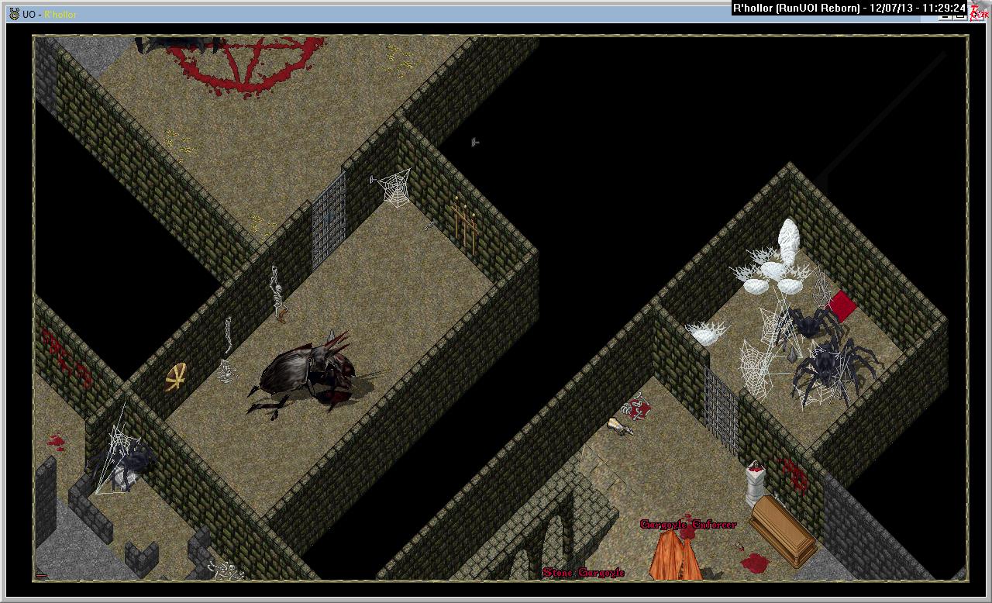The width and height of the screenshot is (992, 603).
Task: Click the Gargoyle Enforcer name label
Action: click(x=688, y=525)
